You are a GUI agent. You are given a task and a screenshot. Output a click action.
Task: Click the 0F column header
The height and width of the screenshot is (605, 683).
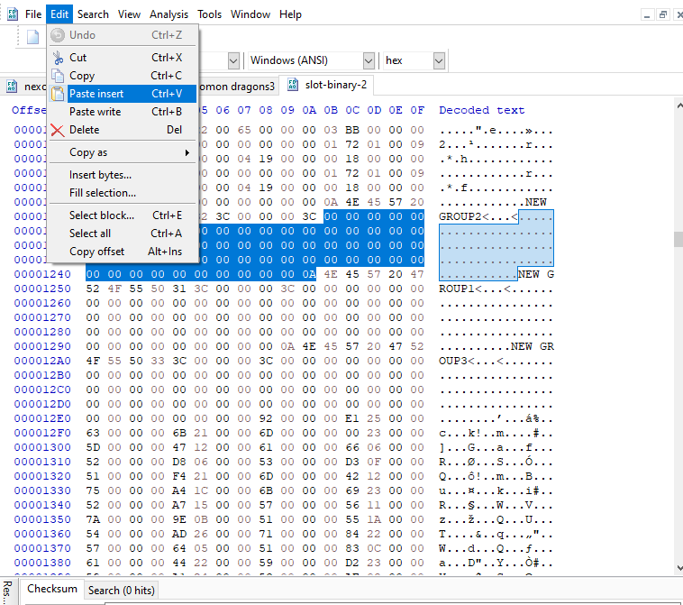click(417, 110)
